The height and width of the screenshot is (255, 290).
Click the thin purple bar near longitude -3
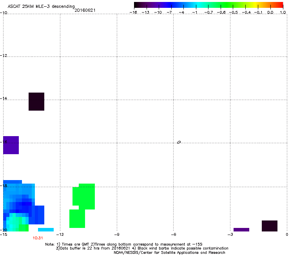(241, 229)
